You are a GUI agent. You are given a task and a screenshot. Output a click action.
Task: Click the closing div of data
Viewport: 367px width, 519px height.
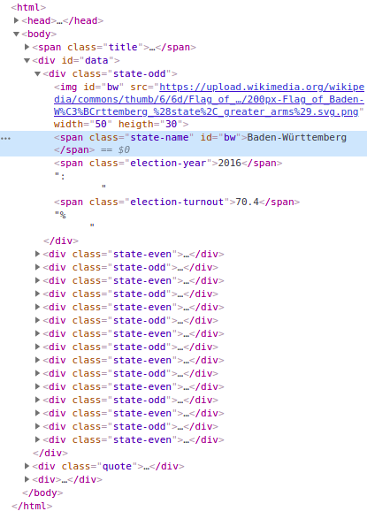click(x=50, y=453)
